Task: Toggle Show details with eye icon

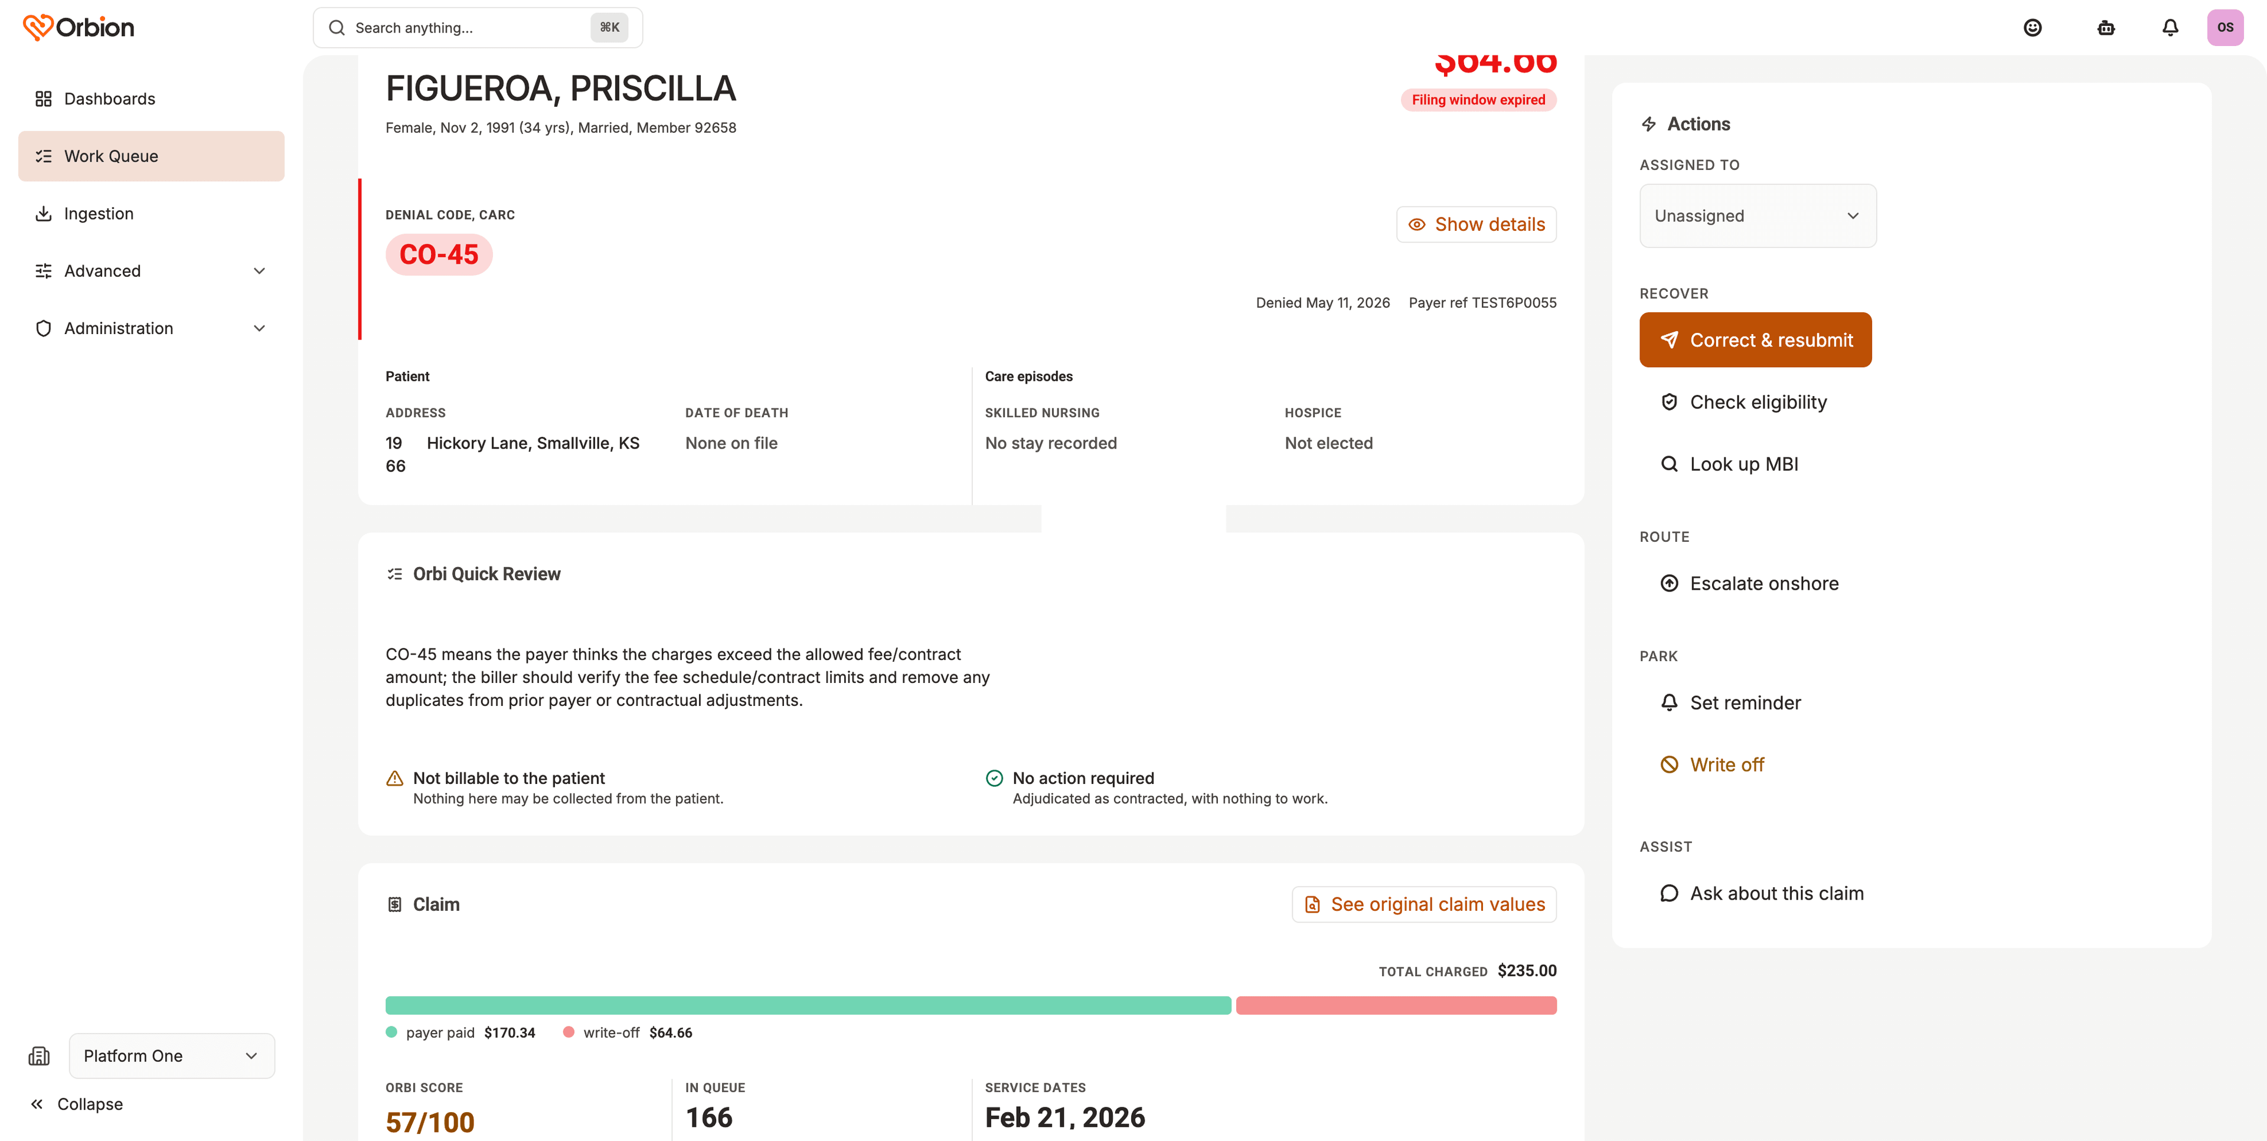Action: coord(1476,224)
